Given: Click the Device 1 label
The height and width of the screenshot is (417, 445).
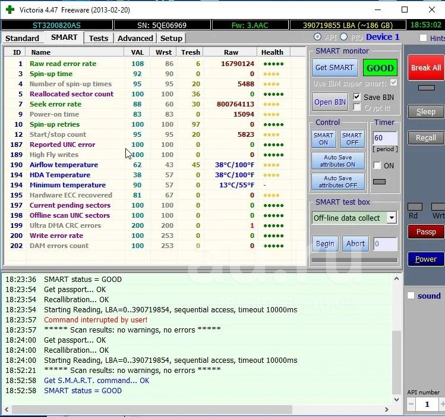Looking at the screenshot, I should (x=383, y=37).
